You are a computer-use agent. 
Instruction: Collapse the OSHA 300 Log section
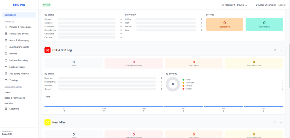pos(281,50)
